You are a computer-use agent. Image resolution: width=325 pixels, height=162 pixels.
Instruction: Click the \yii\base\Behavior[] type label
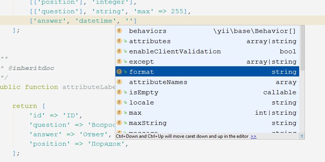(x=255, y=31)
